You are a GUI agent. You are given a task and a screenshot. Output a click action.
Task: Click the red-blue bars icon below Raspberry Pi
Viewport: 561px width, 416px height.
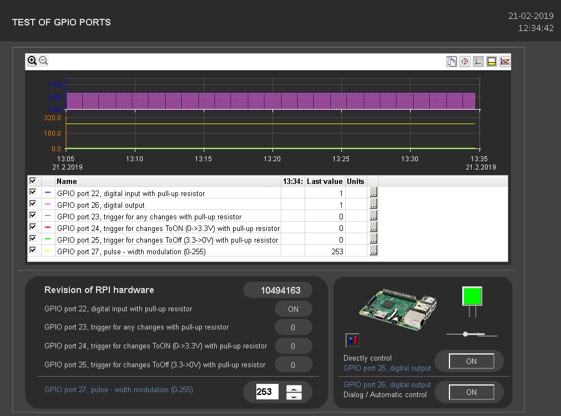click(352, 340)
